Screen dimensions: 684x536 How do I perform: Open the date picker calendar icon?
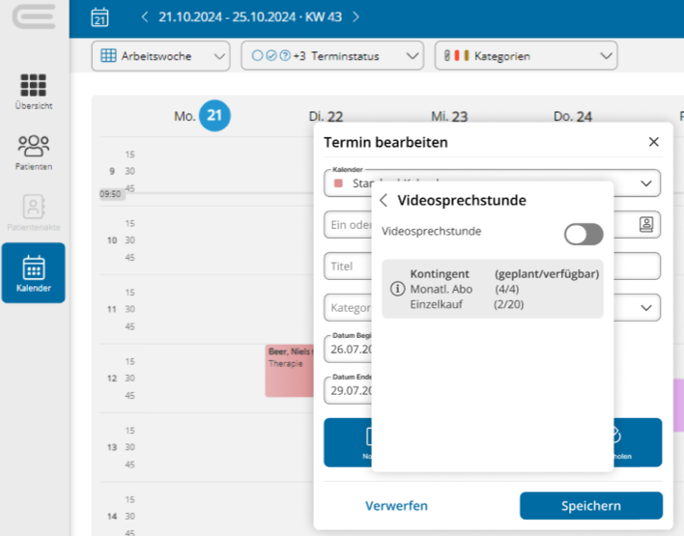(100, 17)
